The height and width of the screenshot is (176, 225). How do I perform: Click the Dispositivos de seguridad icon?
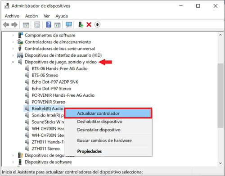(x=20, y=155)
